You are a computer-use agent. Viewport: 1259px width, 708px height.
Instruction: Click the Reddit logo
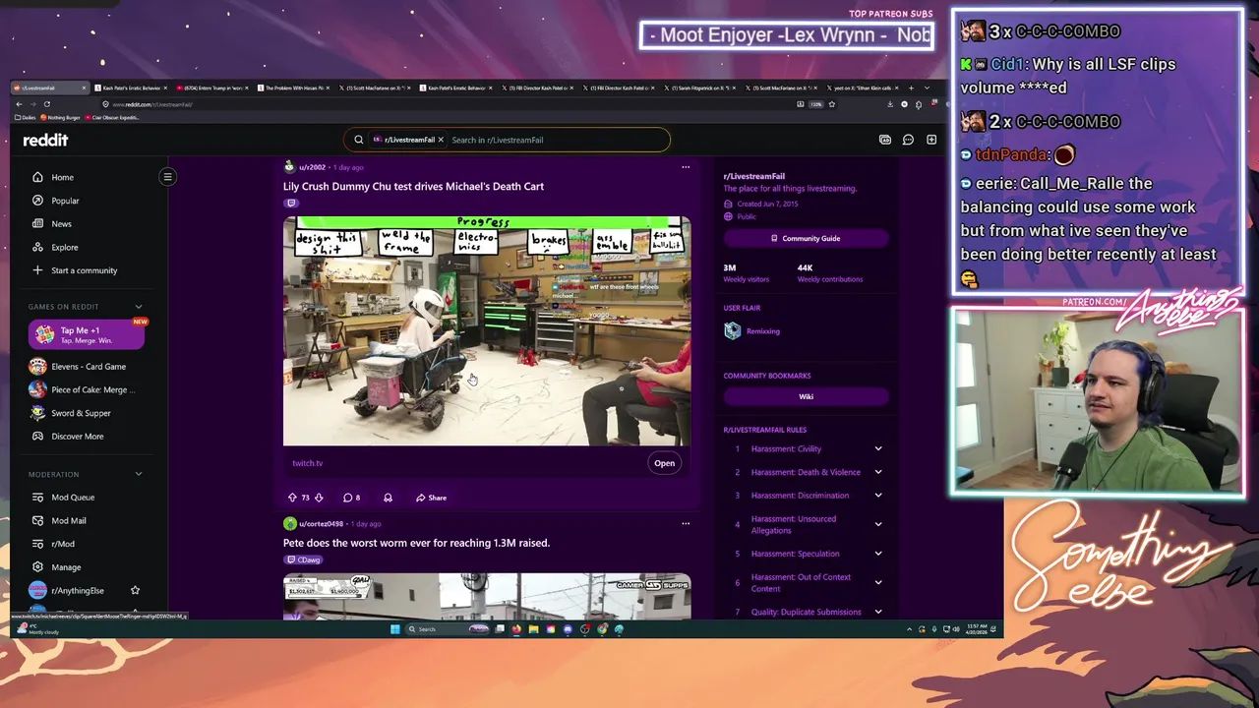(x=46, y=140)
